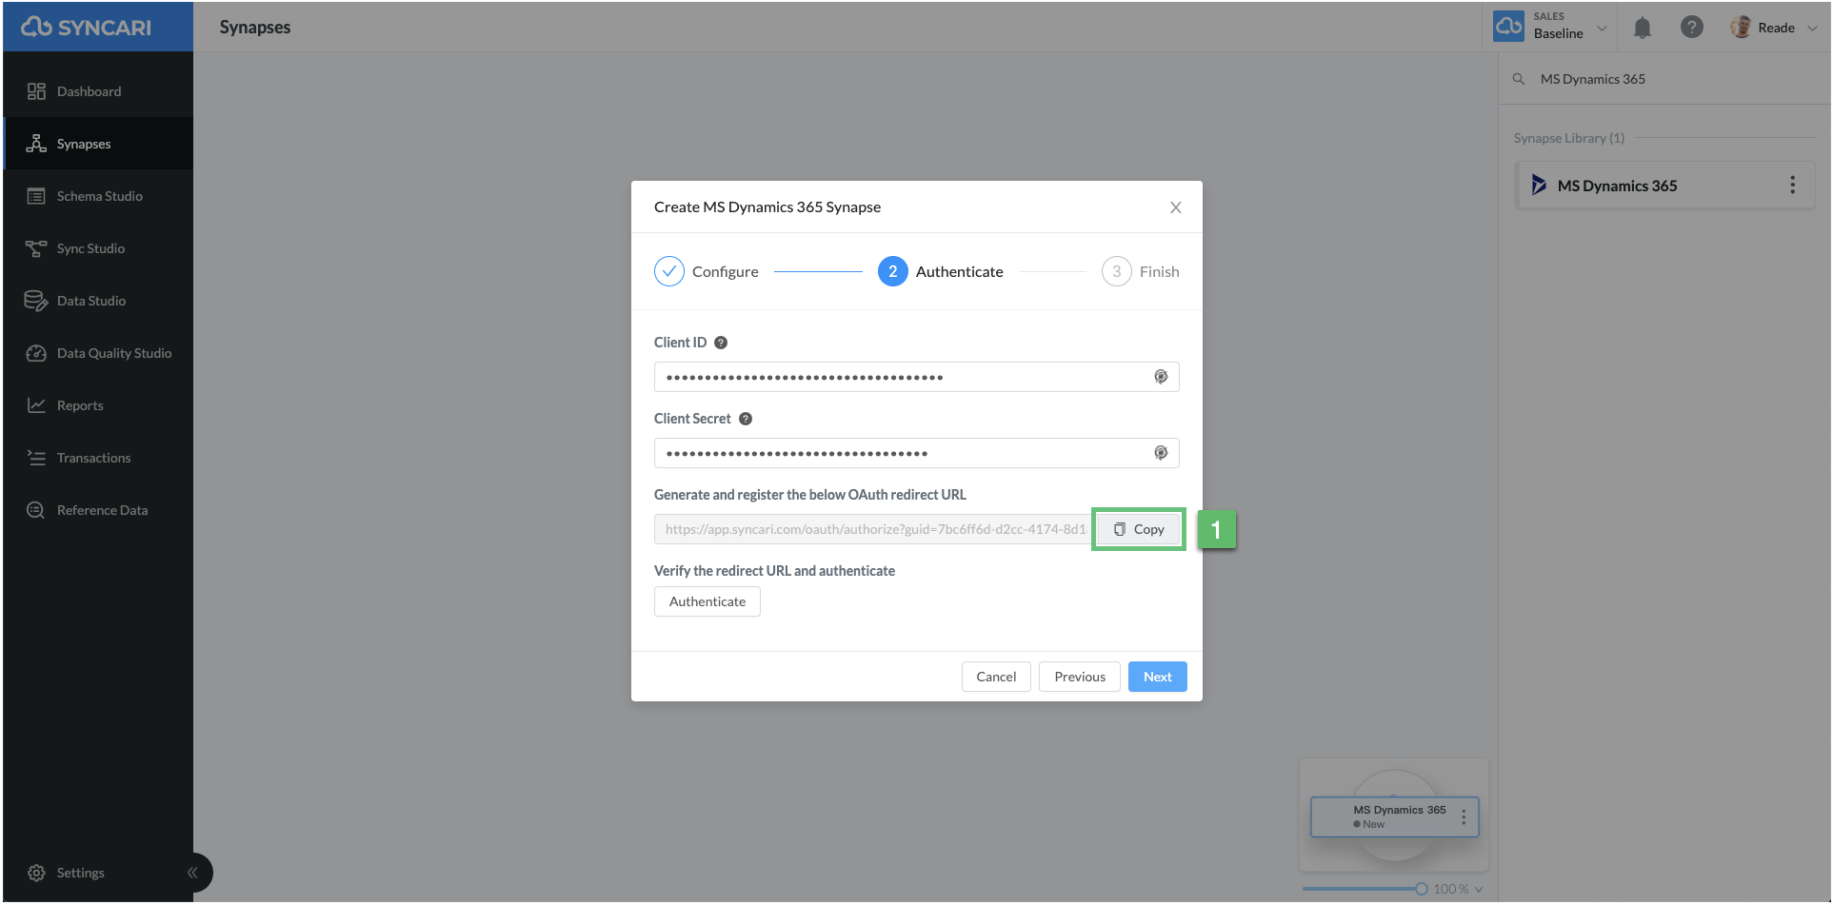This screenshot has height=905, width=1833.
Task: Open MS Dynamics 365 library card options
Action: point(1793,185)
